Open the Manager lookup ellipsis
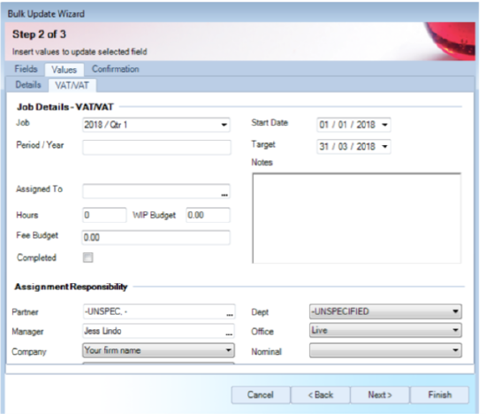The image size is (486, 414). 229,333
